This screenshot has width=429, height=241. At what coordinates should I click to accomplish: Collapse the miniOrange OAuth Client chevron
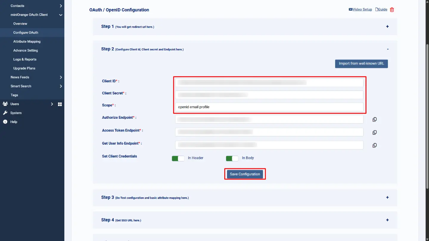61,15
